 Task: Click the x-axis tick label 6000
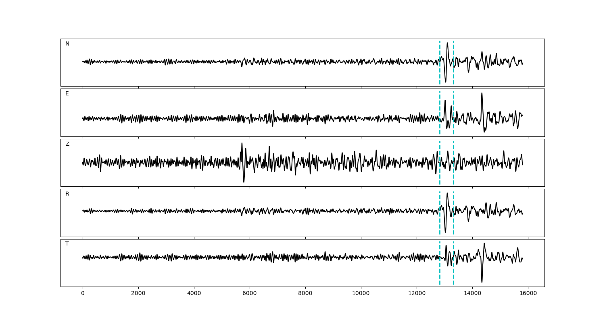tap(250, 293)
